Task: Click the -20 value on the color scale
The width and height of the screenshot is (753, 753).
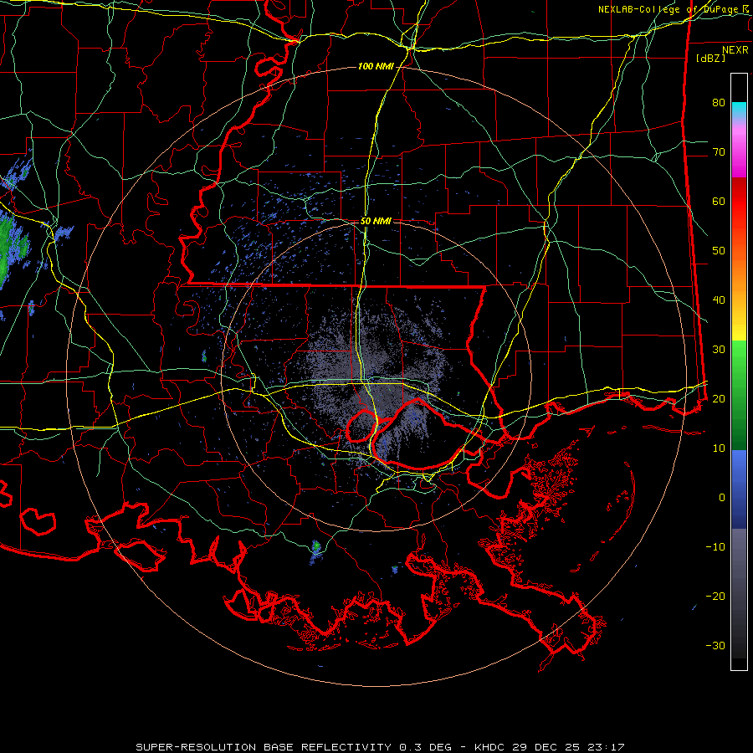Action: 715,597
